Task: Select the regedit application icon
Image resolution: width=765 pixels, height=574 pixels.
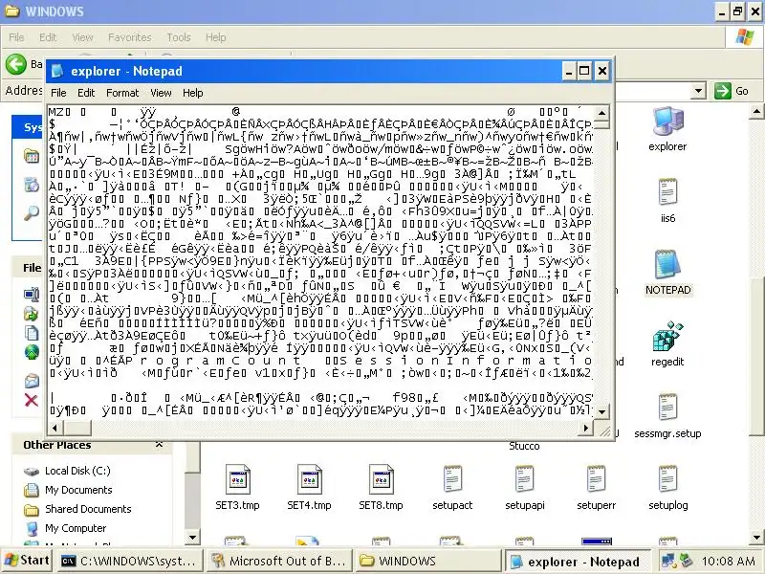Action: pos(667,337)
